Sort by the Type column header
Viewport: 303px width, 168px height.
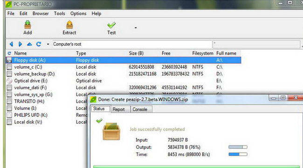click(81, 53)
